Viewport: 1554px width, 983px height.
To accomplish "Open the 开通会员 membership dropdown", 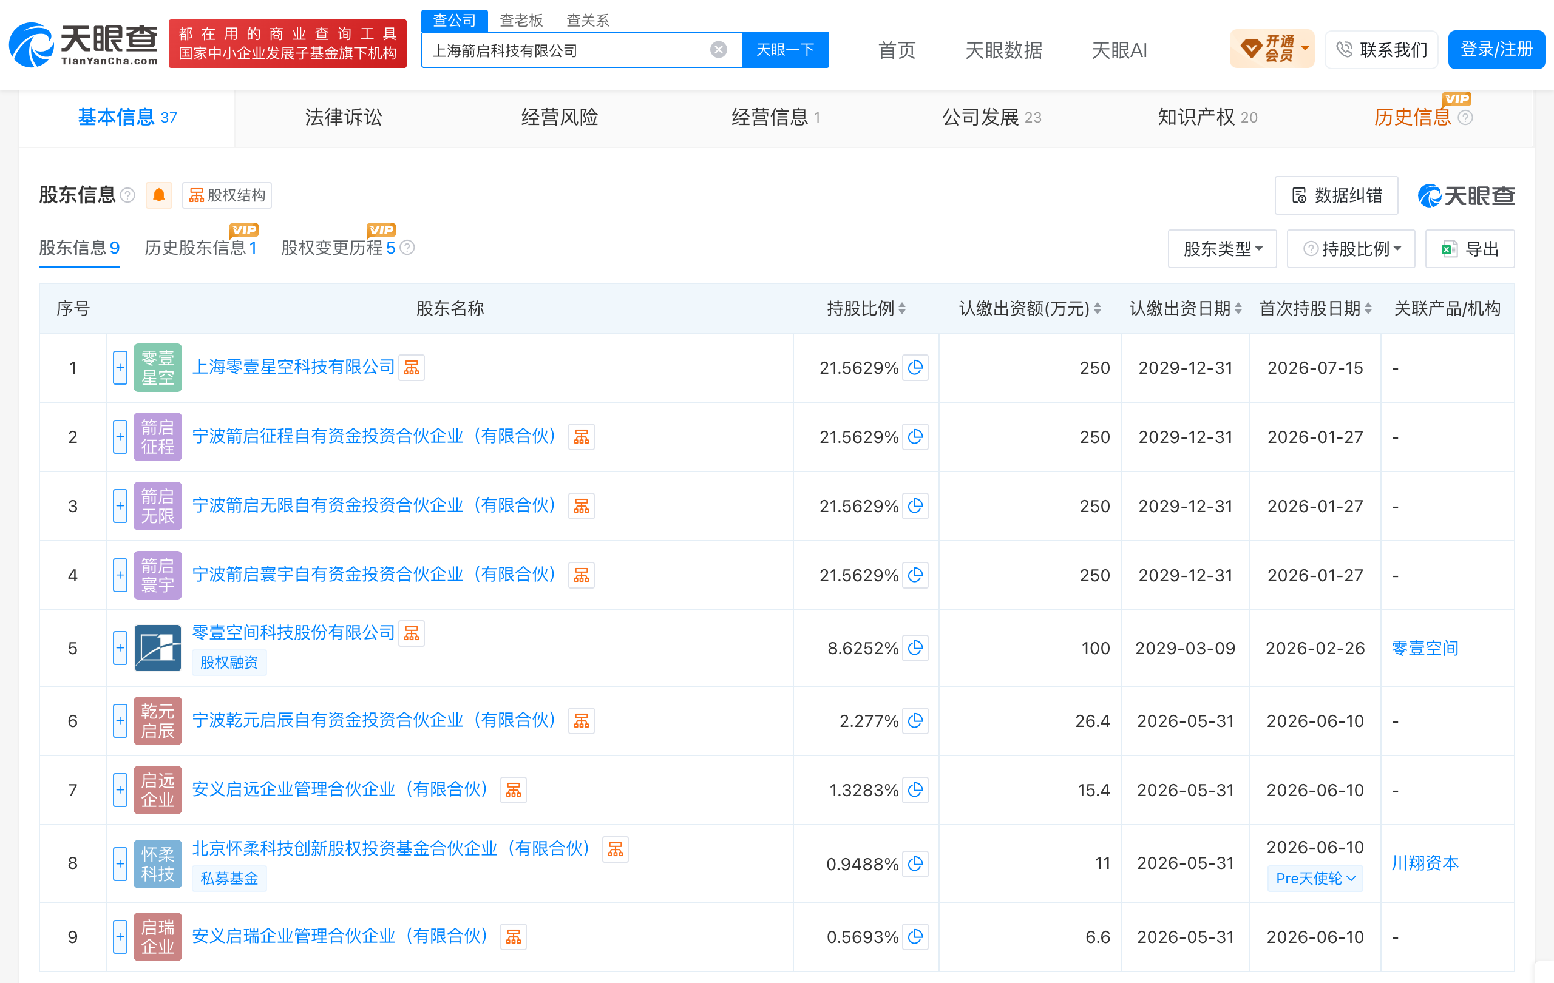I will point(1271,49).
